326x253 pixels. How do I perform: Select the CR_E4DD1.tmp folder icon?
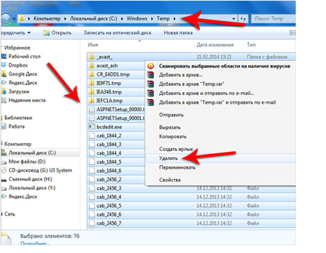[91, 74]
